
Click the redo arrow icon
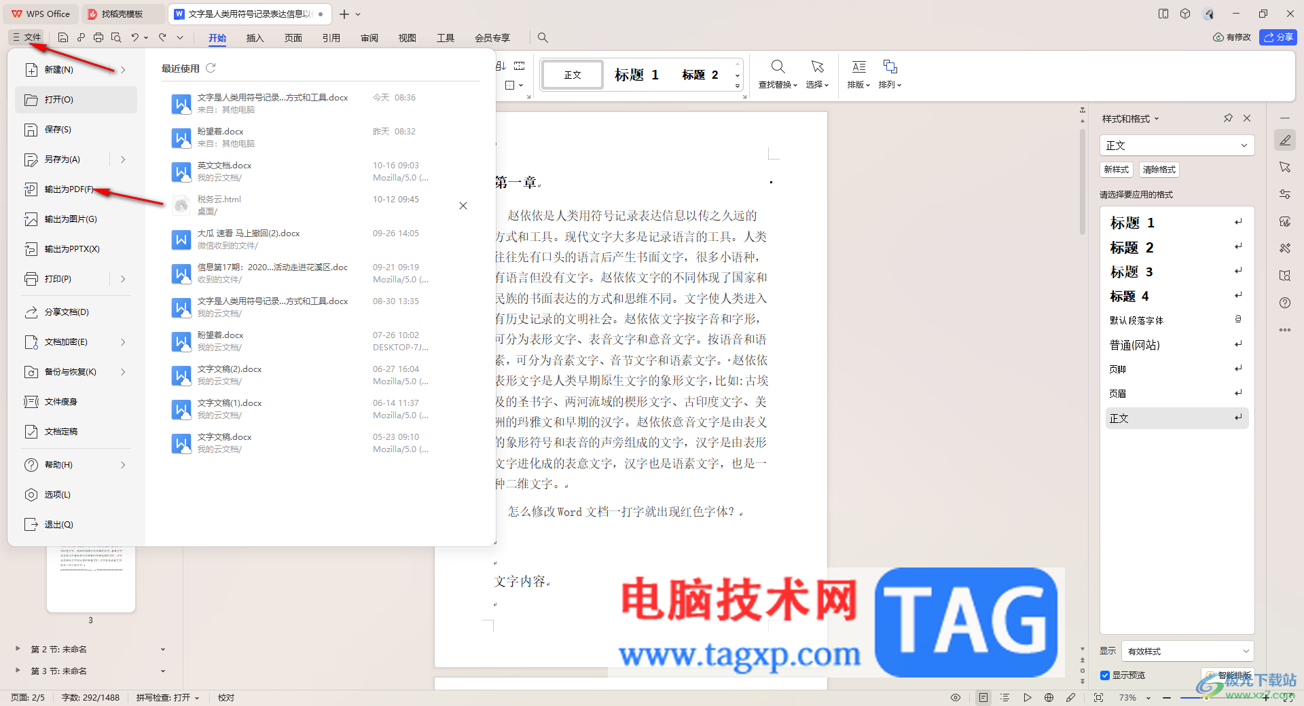pos(162,37)
